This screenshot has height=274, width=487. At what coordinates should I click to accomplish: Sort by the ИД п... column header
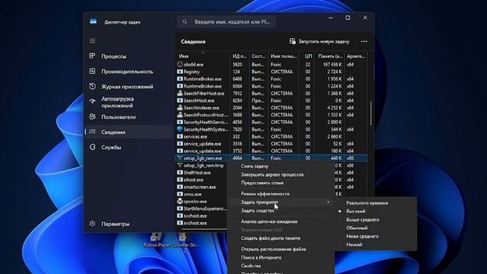tap(239, 56)
